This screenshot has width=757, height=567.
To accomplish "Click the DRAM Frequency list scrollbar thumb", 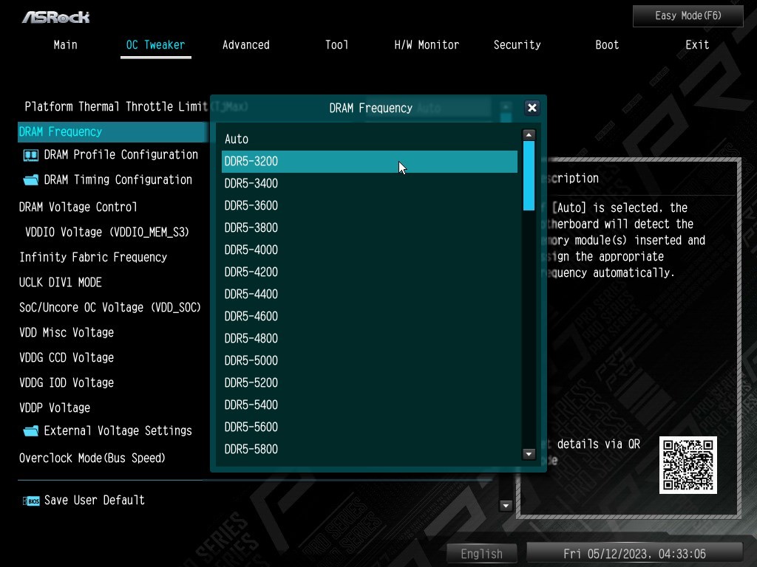I will tap(529, 176).
